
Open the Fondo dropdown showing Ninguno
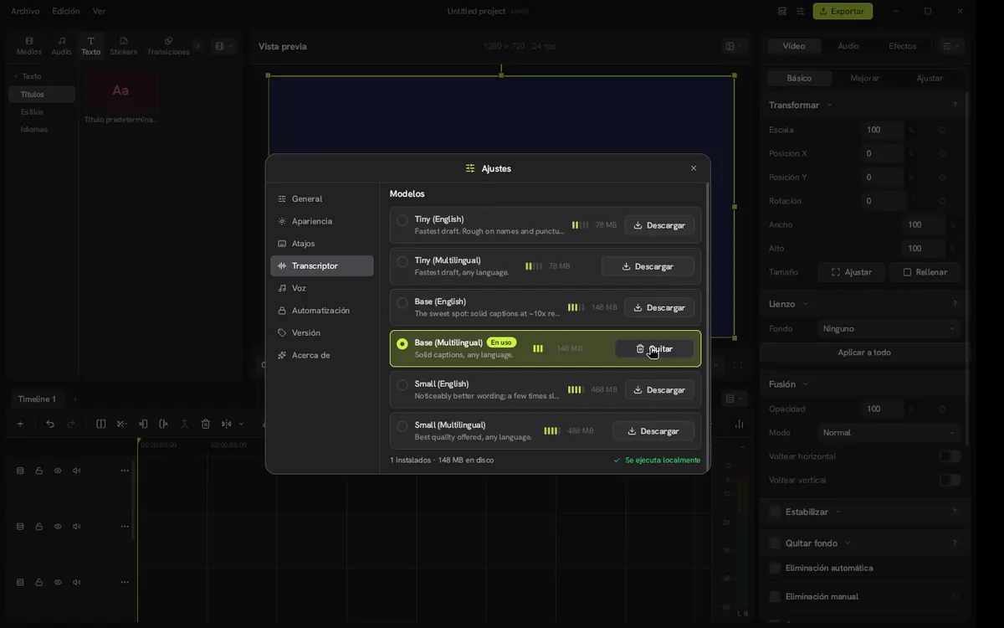(x=889, y=328)
